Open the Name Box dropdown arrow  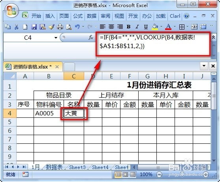click(56, 38)
